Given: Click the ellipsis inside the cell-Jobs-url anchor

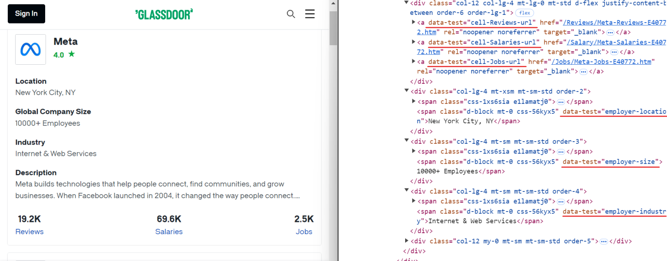Looking at the screenshot, I should coord(583,71).
